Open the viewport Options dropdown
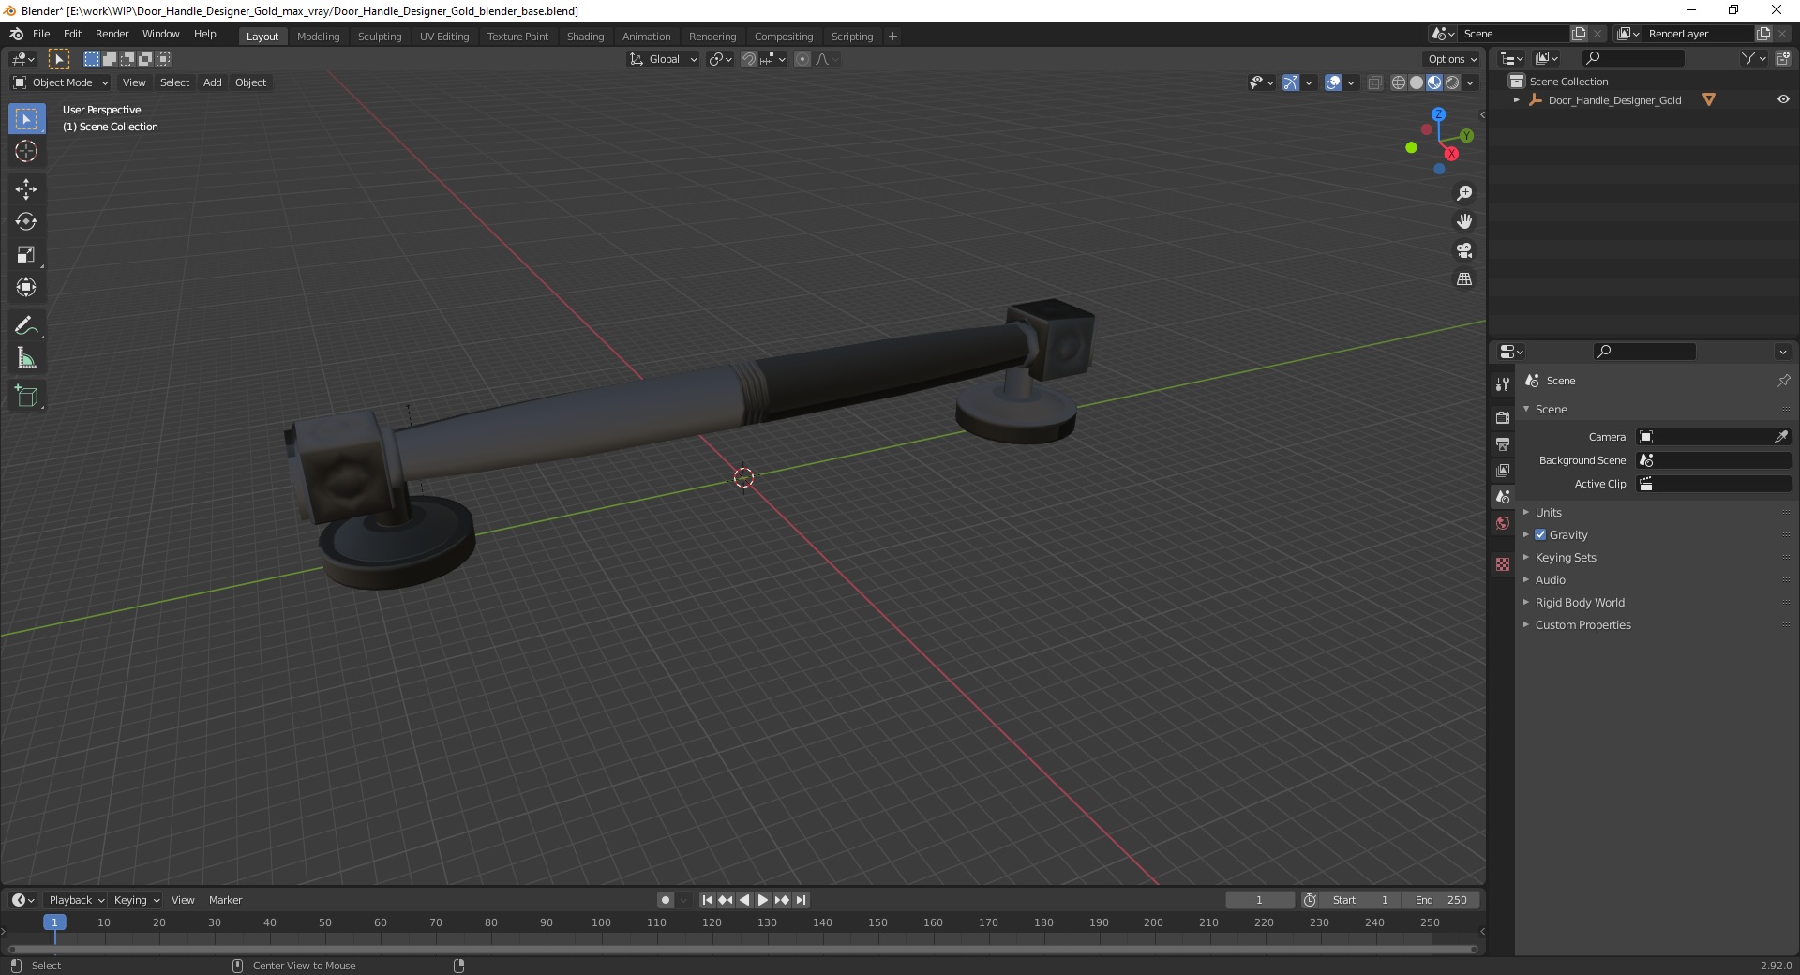The image size is (1800, 975). [1451, 59]
